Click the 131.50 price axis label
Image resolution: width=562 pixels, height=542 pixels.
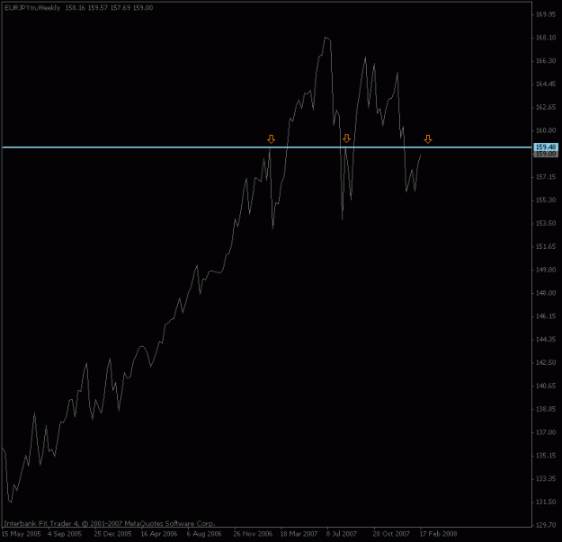coord(546,502)
